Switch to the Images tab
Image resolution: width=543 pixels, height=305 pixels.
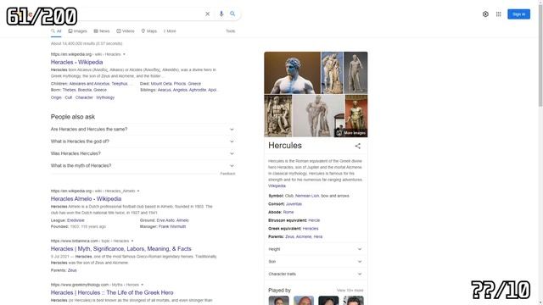[x=77, y=31]
